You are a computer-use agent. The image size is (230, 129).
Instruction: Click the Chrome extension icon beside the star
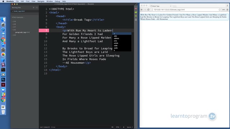[224, 10]
